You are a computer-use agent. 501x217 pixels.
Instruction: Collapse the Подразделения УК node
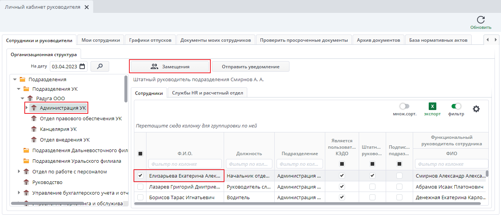[x=19, y=89]
